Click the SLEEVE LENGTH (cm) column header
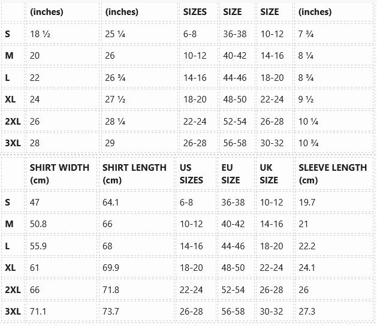 click(333, 174)
